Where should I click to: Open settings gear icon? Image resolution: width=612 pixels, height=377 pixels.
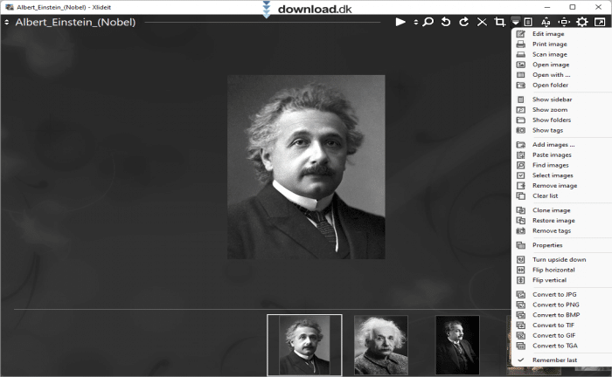point(582,22)
